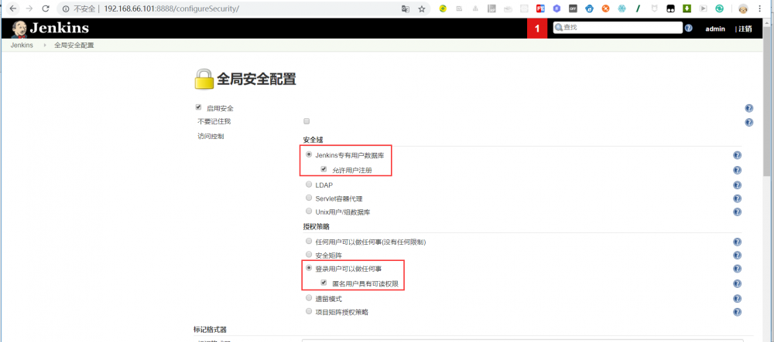Screen dimensions: 774x342
Task: Choose Unix用户/组数据库 radio option
Action: point(309,212)
